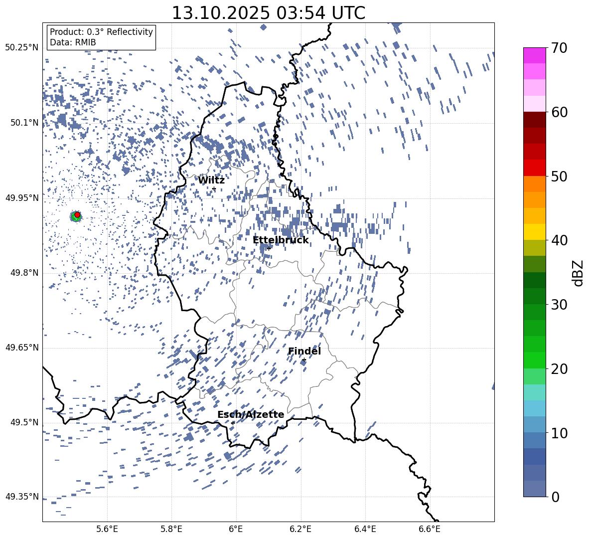
Task: Click the Findel station cross marker
Action: pyautogui.click(x=304, y=360)
